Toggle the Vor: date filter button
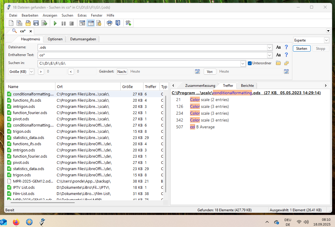Screen dimensions: 335x227 210,71
